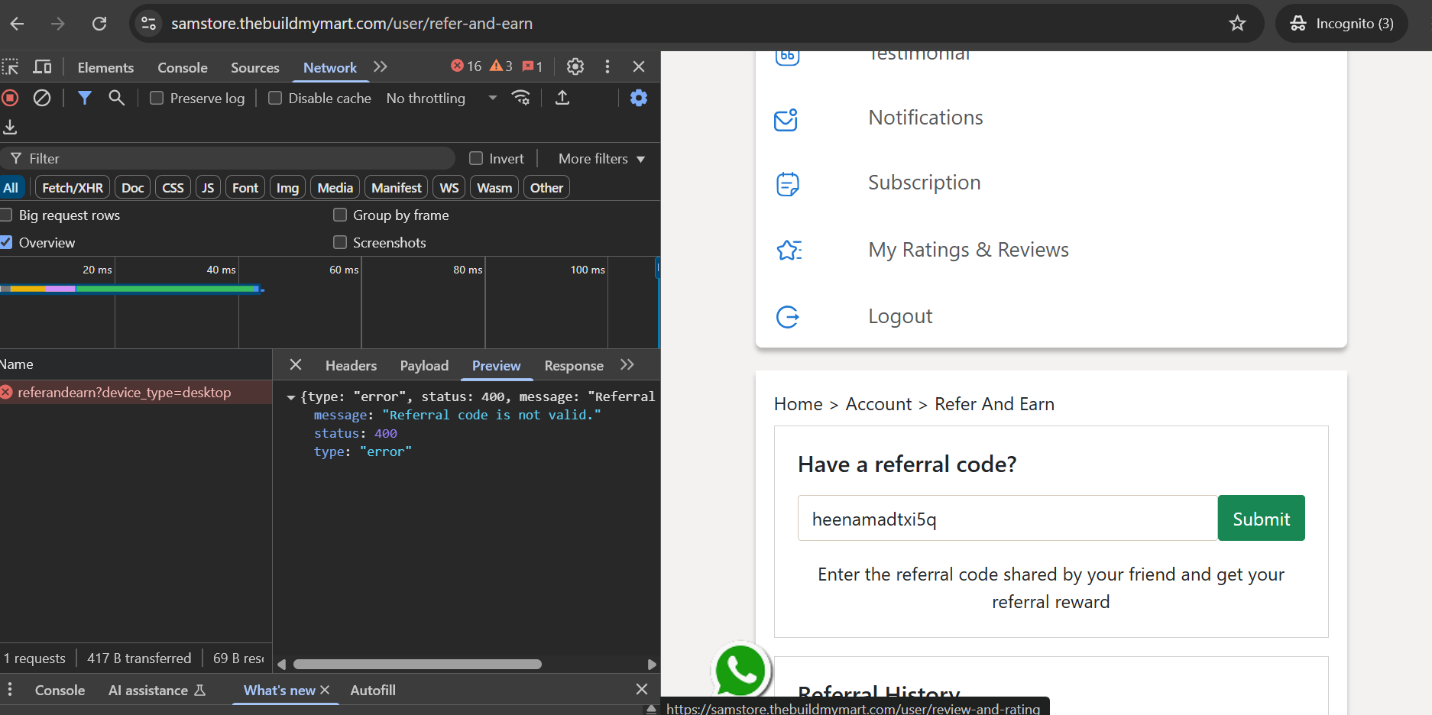Show more request detail tabs
1432x715 pixels.
627,365
